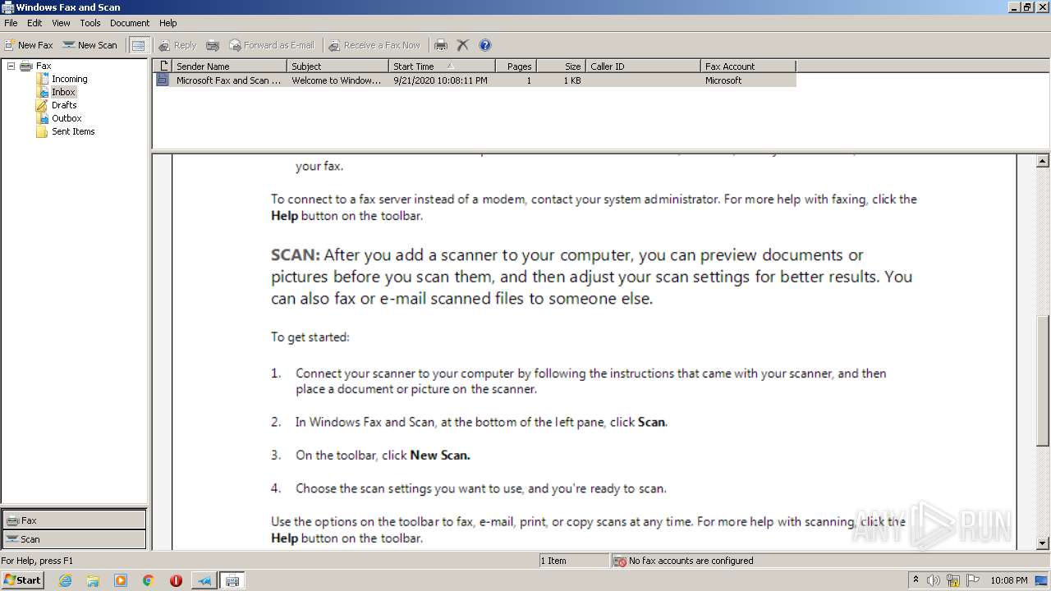Click the blue arrow app in taskbar
The height and width of the screenshot is (591, 1051).
204,580
